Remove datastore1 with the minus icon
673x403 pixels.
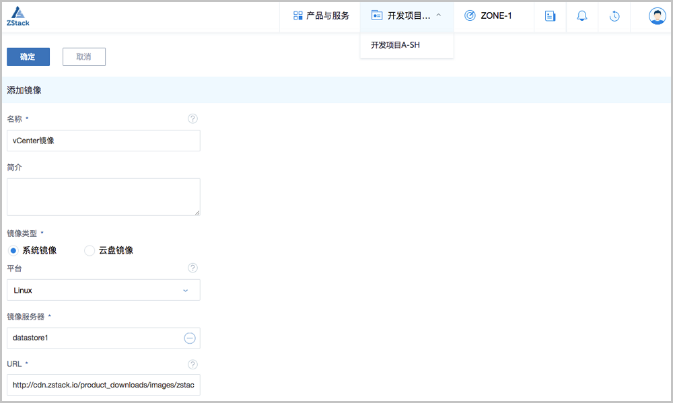(x=190, y=338)
